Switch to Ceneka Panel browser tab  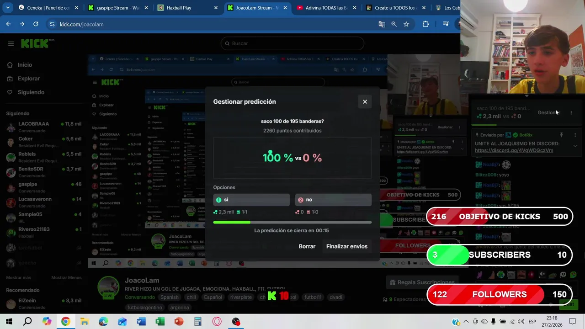pyautogui.click(x=48, y=8)
